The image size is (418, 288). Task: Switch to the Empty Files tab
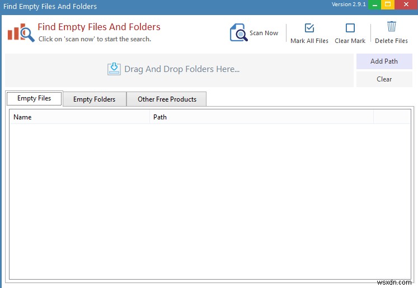pos(34,98)
